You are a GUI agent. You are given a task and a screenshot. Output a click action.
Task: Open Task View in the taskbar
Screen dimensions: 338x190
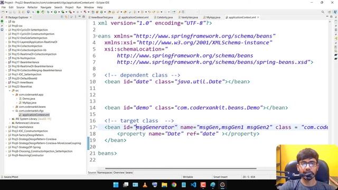pyautogui.click(x=126, y=185)
